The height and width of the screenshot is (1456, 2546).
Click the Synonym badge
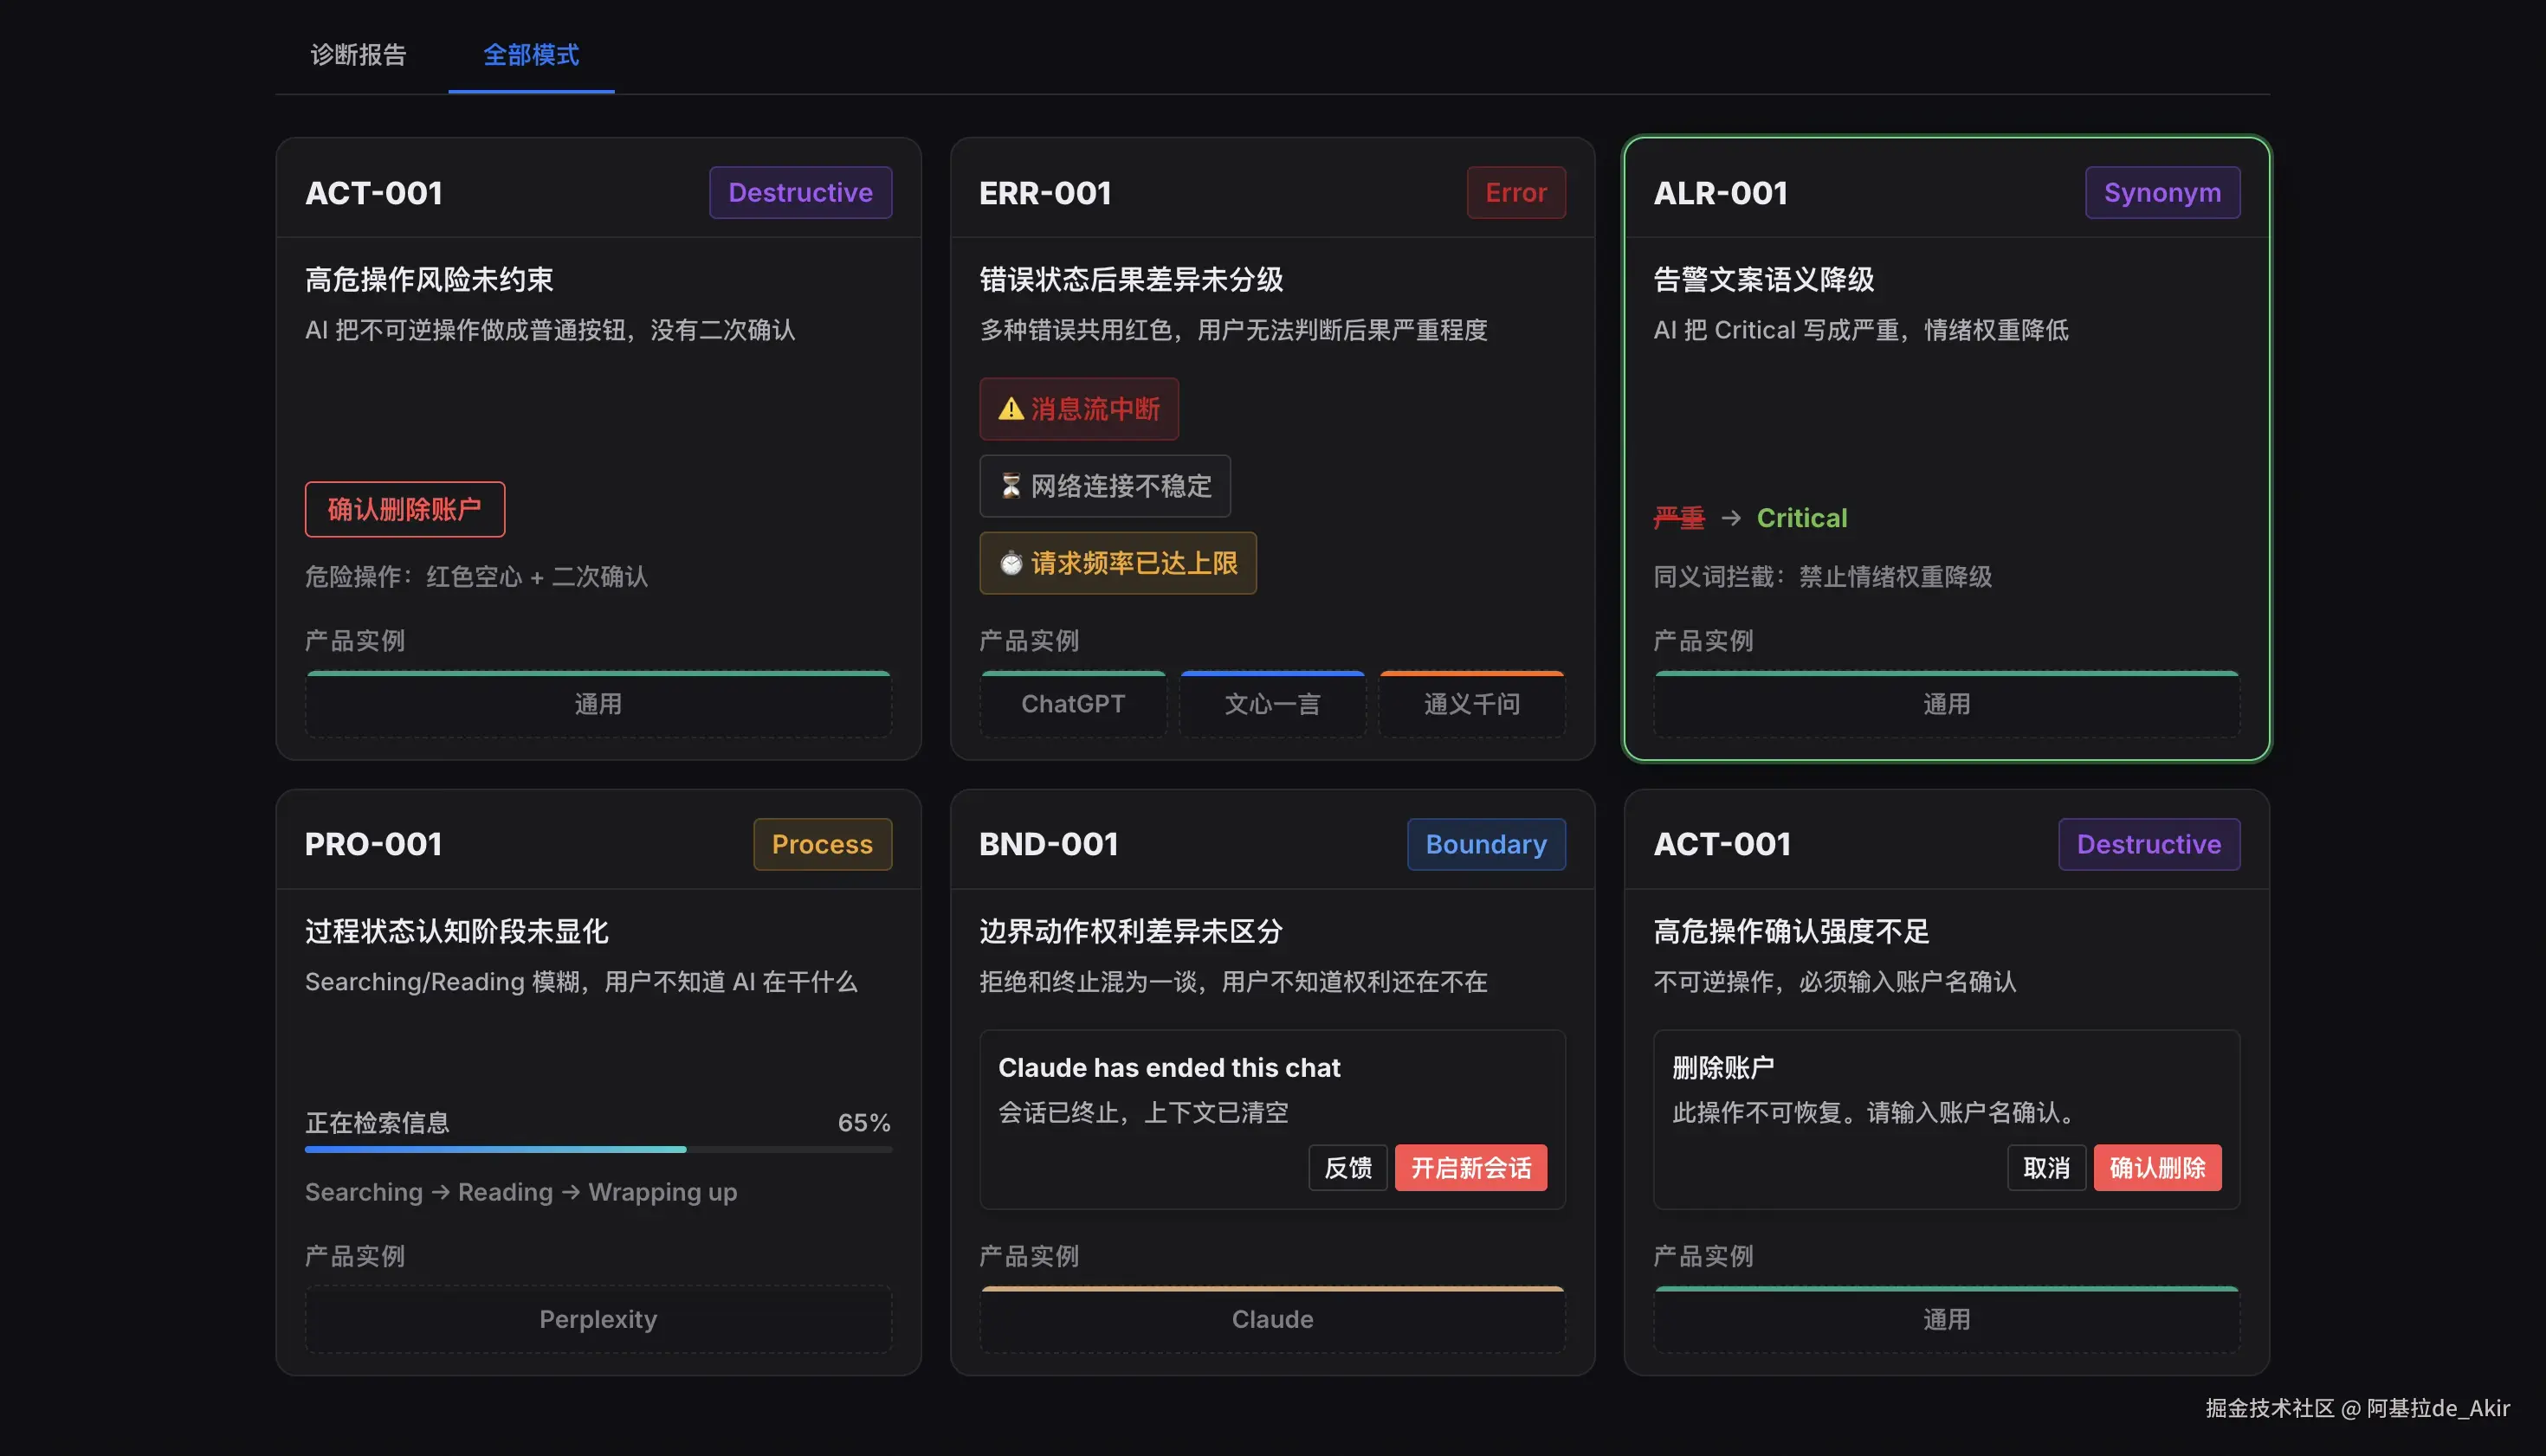tap(2162, 192)
